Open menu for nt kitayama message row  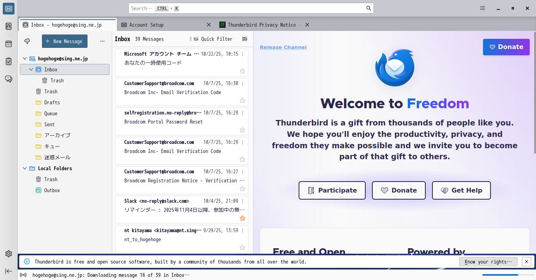(242, 231)
